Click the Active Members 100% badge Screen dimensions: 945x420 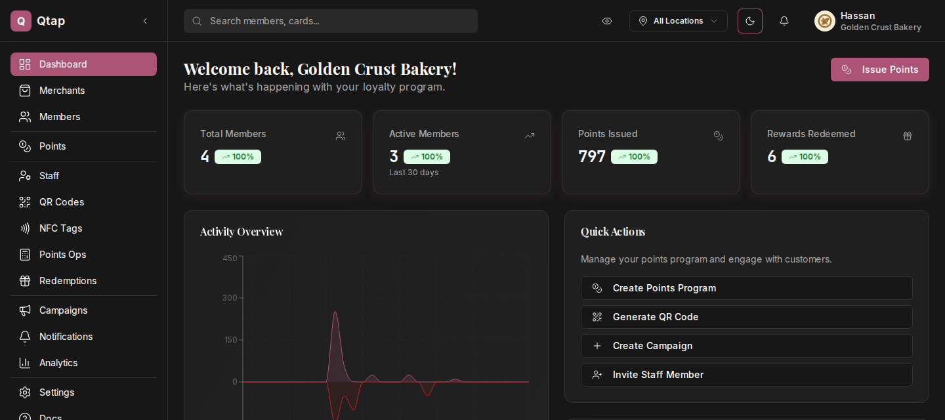click(427, 157)
